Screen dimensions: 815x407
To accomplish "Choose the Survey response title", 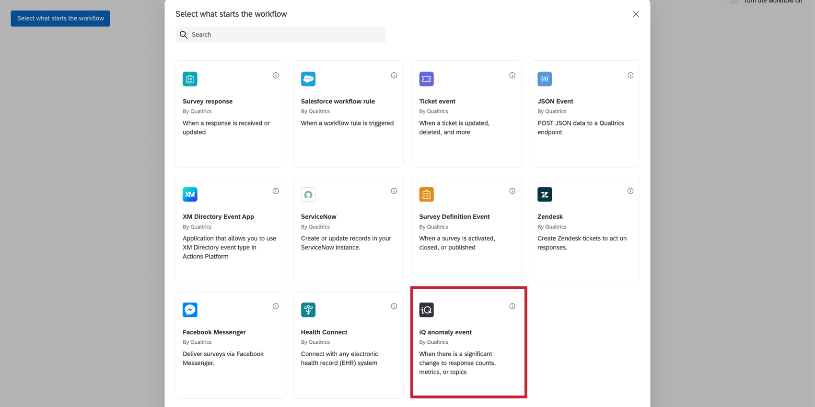I will point(208,102).
